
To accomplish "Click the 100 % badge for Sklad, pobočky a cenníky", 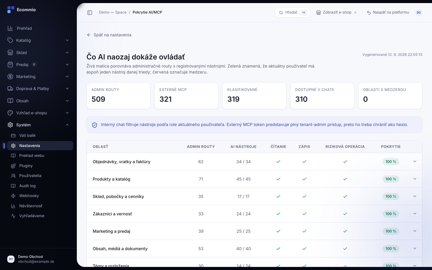I will pyautogui.click(x=391, y=196).
